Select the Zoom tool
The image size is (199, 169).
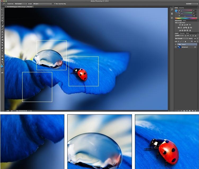(2, 62)
